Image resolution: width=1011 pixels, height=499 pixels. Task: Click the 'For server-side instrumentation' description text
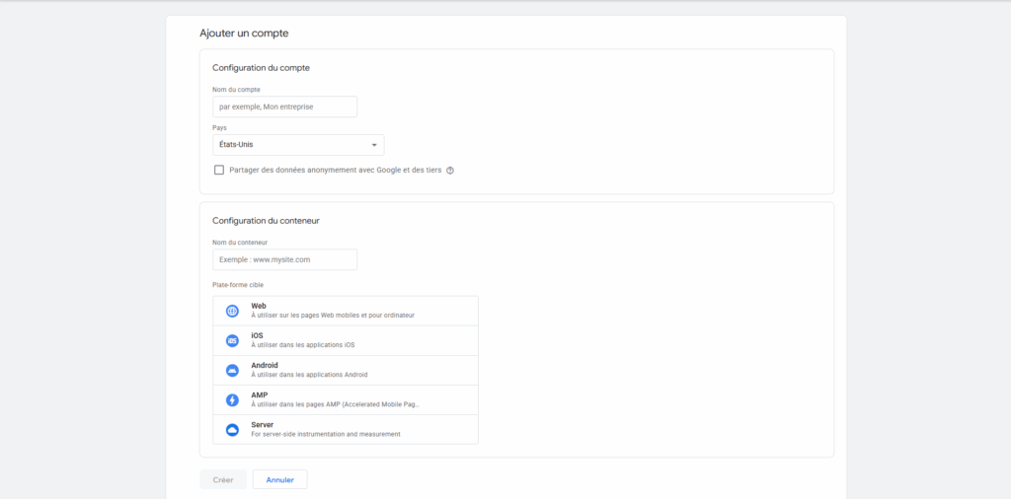click(326, 434)
